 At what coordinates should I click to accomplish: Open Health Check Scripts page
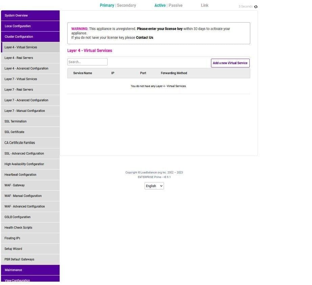click(x=30, y=228)
